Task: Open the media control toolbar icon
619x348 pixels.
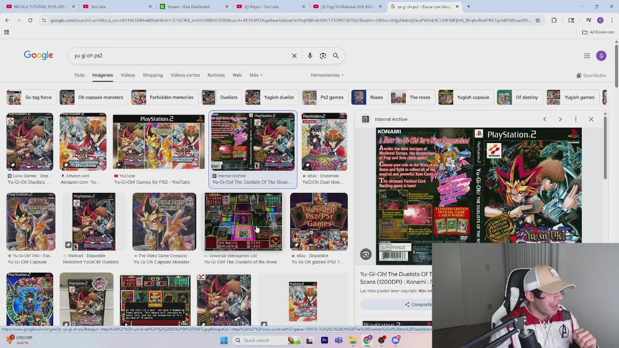Action: pyautogui.click(x=589, y=20)
